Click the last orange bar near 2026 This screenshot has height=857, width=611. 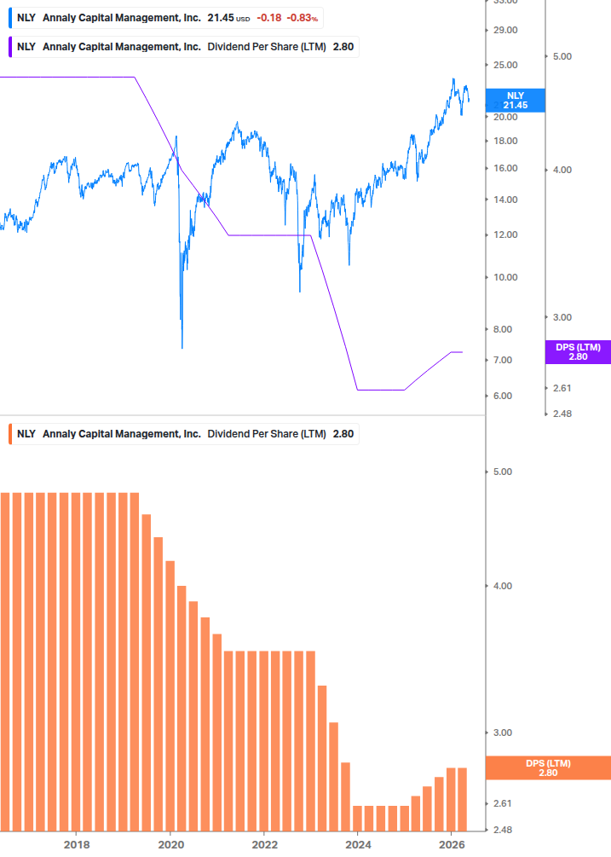pyautogui.click(x=463, y=800)
